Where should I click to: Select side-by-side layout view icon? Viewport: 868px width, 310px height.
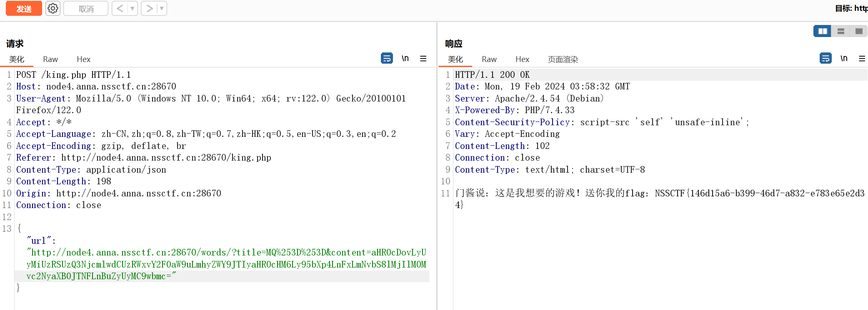(823, 31)
